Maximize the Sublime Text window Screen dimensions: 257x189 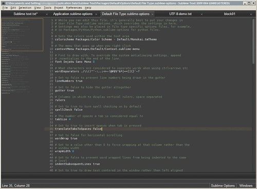pyautogui.click(x=249, y=3)
